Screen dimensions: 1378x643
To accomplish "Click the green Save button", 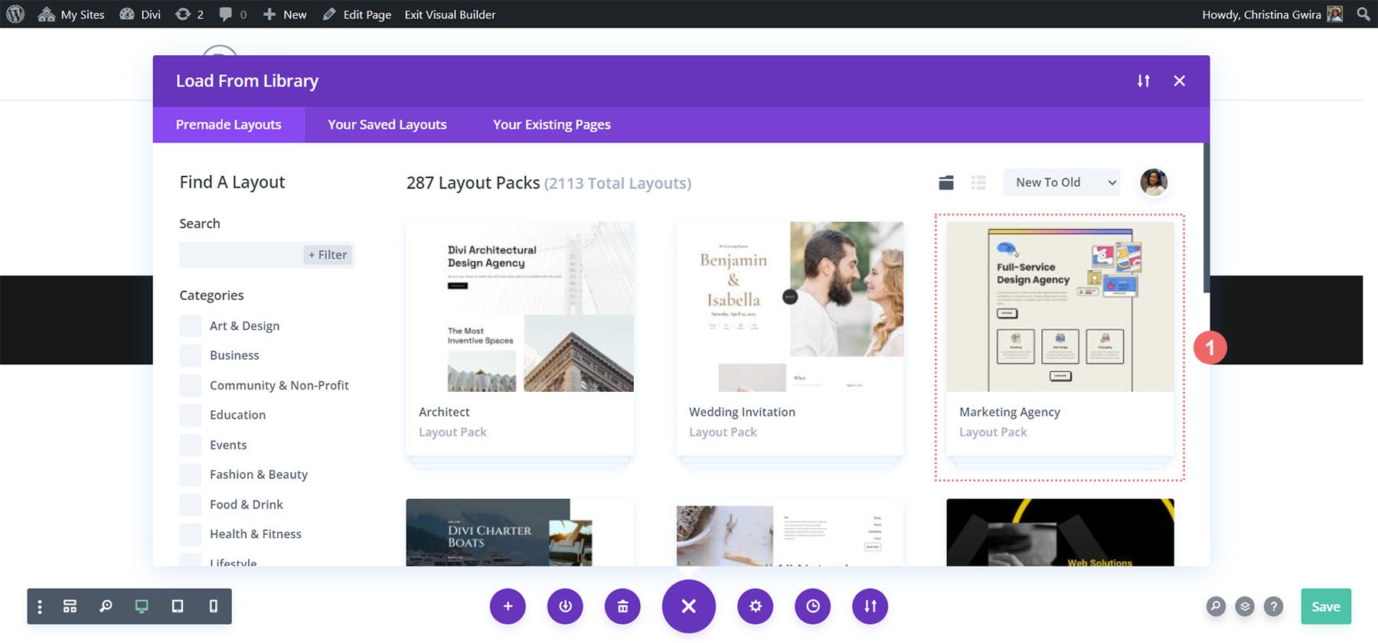I will point(1326,606).
